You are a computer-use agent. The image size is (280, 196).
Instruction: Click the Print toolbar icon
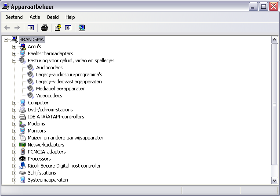click(x=44, y=28)
